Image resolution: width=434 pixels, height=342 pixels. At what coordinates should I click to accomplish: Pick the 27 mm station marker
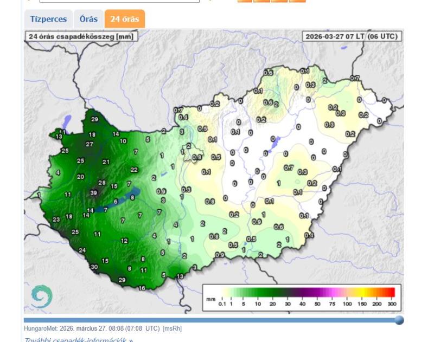pos(90,144)
